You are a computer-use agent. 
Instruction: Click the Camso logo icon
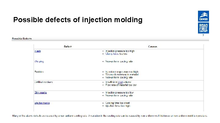click(x=203, y=16)
